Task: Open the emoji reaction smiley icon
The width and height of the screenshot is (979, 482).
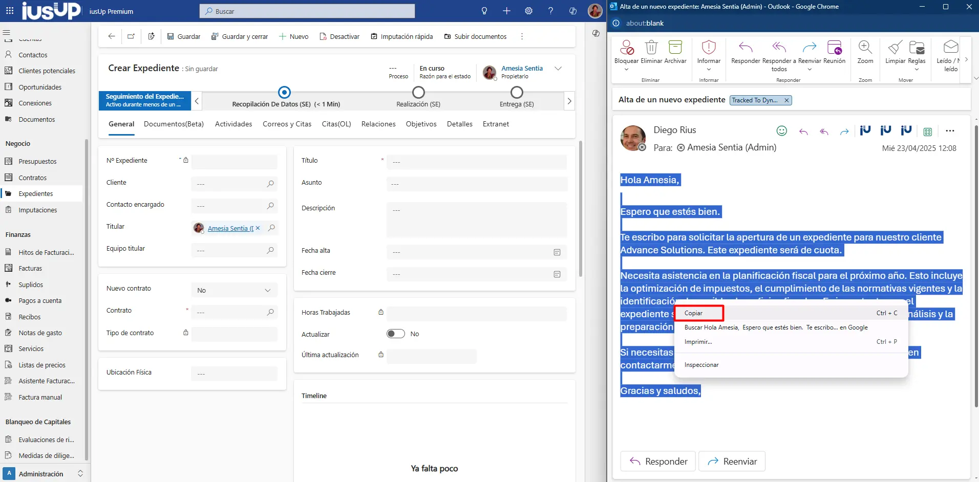Action: (781, 131)
